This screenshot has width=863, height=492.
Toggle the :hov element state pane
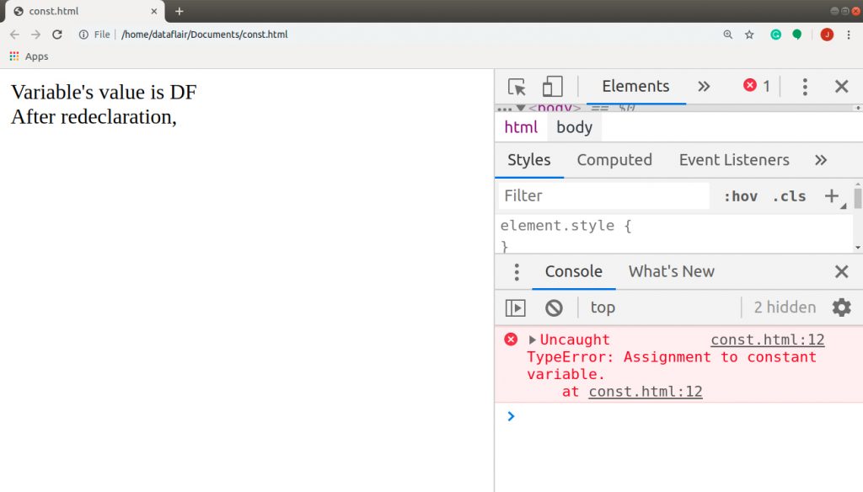tap(740, 196)
